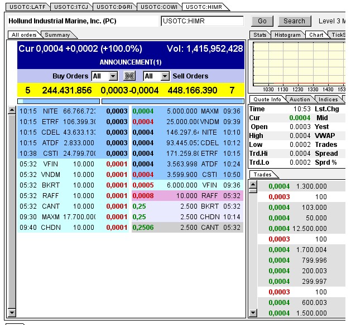351x325 pixels.
Task: Open the Chart tab
Action: coord(316,35)
